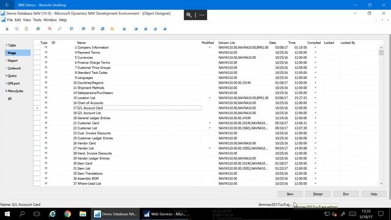The width and height of the screenshot is (391, 220).
Task: Click the red X Delete toolbar icon
Action: pos(50,29)
